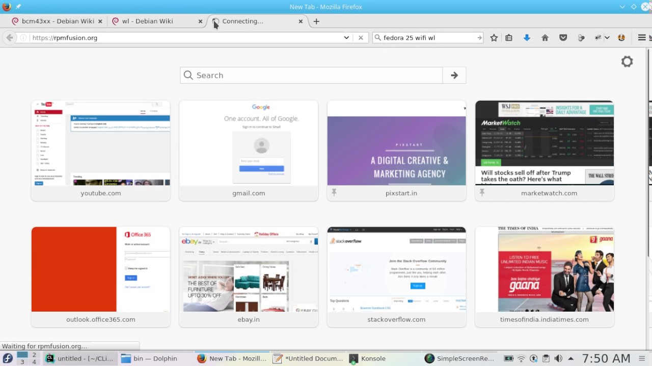Open history dropdown in URL bar

click(x=346, y=38)
